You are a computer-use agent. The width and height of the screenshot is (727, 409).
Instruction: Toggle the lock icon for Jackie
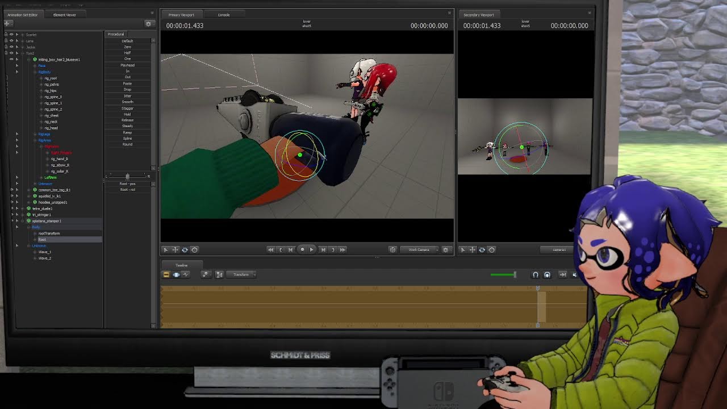pyautogui.click(x=6, y=47)
